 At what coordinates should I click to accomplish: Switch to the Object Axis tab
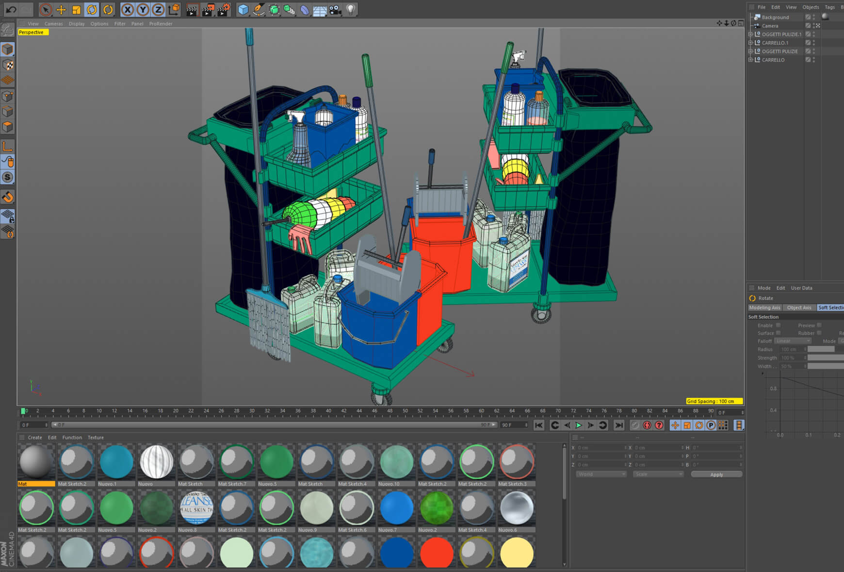tap(799, 308)
